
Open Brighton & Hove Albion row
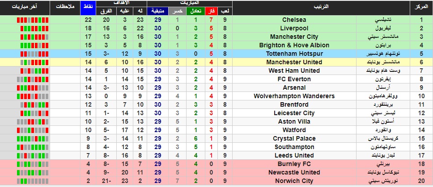(294, 46)
